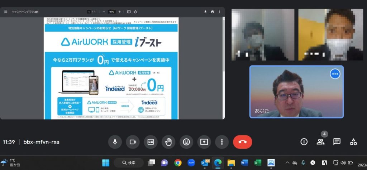This screenshot has height=170, width=367.
Task: Print the PDF document
Action: click(x=212, y=12)
